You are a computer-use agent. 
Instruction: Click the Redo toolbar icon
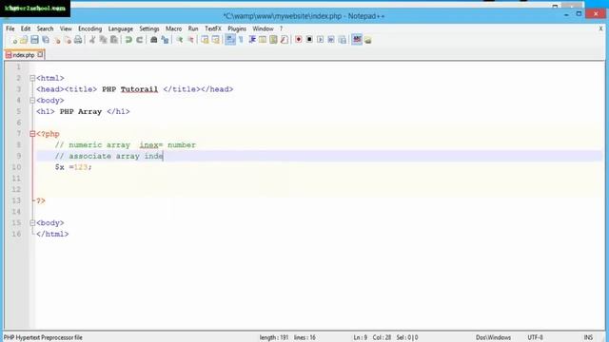pyautogui.click(x=139, y=40)
